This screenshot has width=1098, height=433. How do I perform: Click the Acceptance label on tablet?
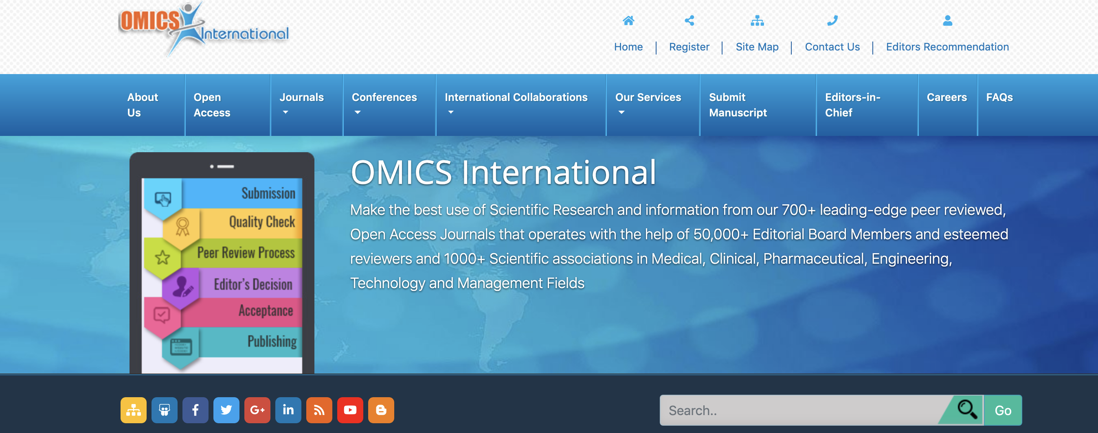click(x=266, y=311)
